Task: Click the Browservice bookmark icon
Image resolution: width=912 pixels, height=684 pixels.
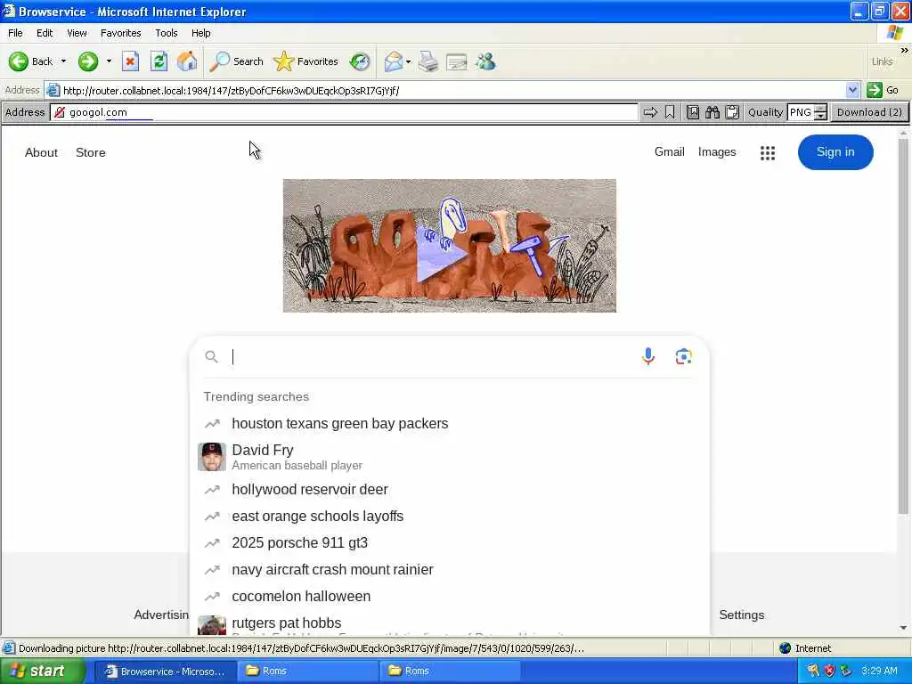Action: click(x=670, y=112)
